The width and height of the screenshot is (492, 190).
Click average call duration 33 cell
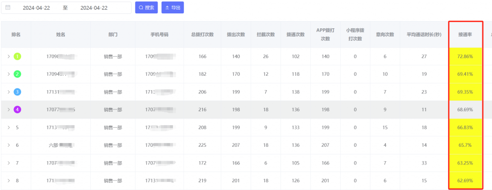coord(424,163)
